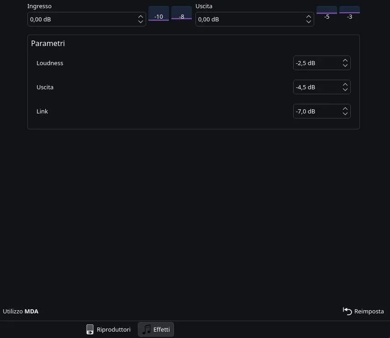The image size is (390, 338).
Task: Decrease the Ingresso gain value
Action: pyautogui.click(x=141, y=22)
